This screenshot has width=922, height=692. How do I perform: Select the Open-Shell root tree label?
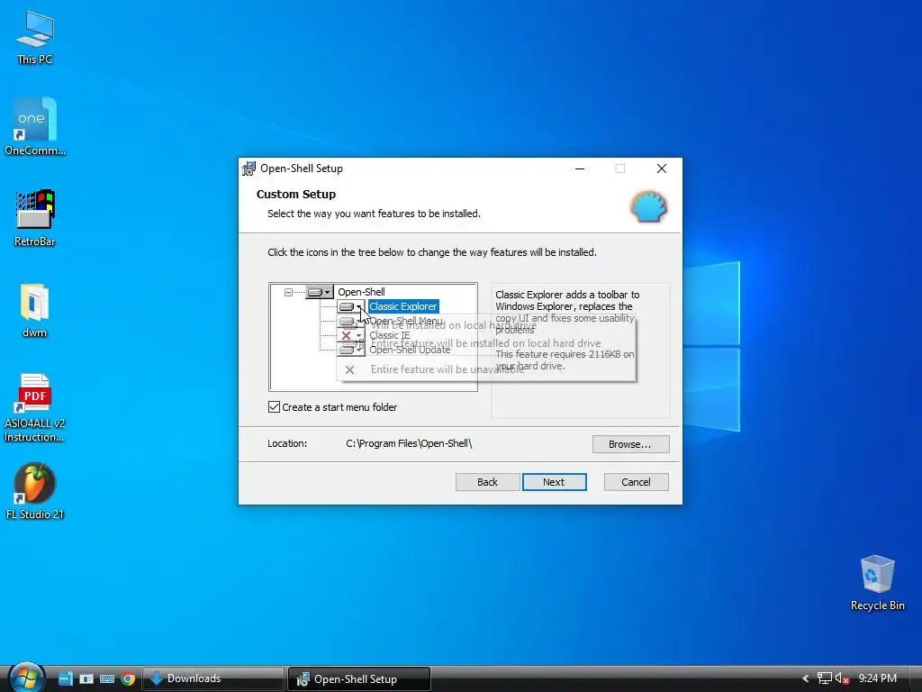[x=361, y=292]
